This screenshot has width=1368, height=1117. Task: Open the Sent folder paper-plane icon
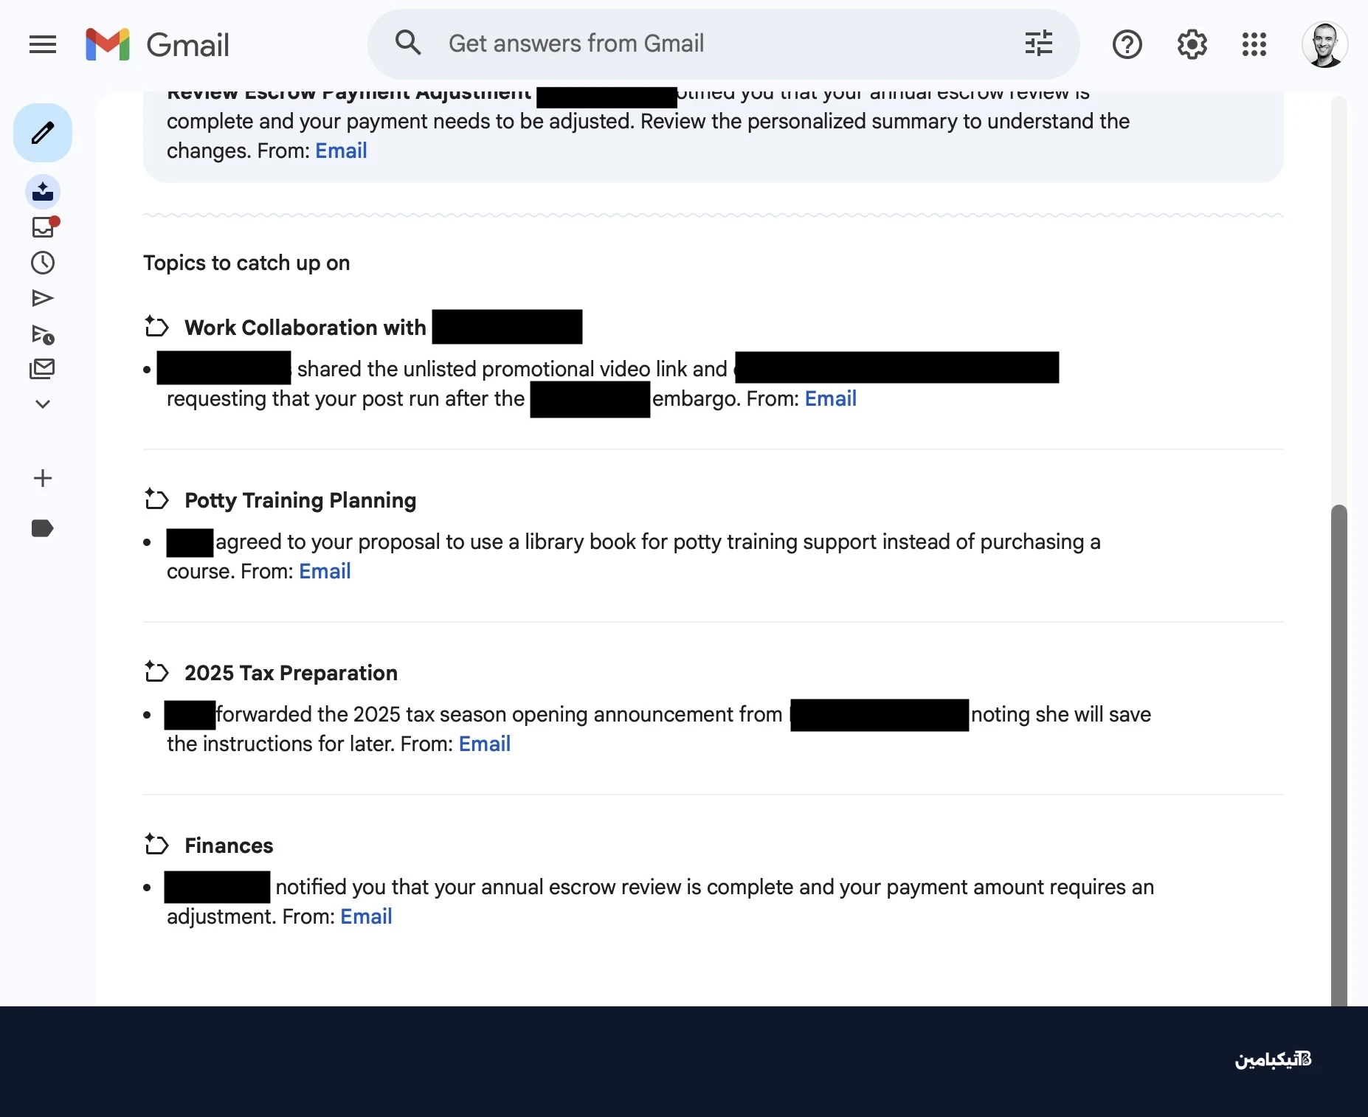[x=43, y=298]
